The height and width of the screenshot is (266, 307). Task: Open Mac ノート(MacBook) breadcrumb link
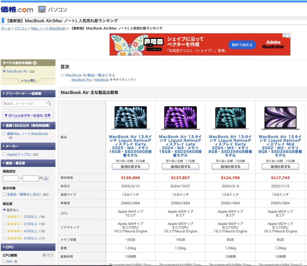coord(49,28)
